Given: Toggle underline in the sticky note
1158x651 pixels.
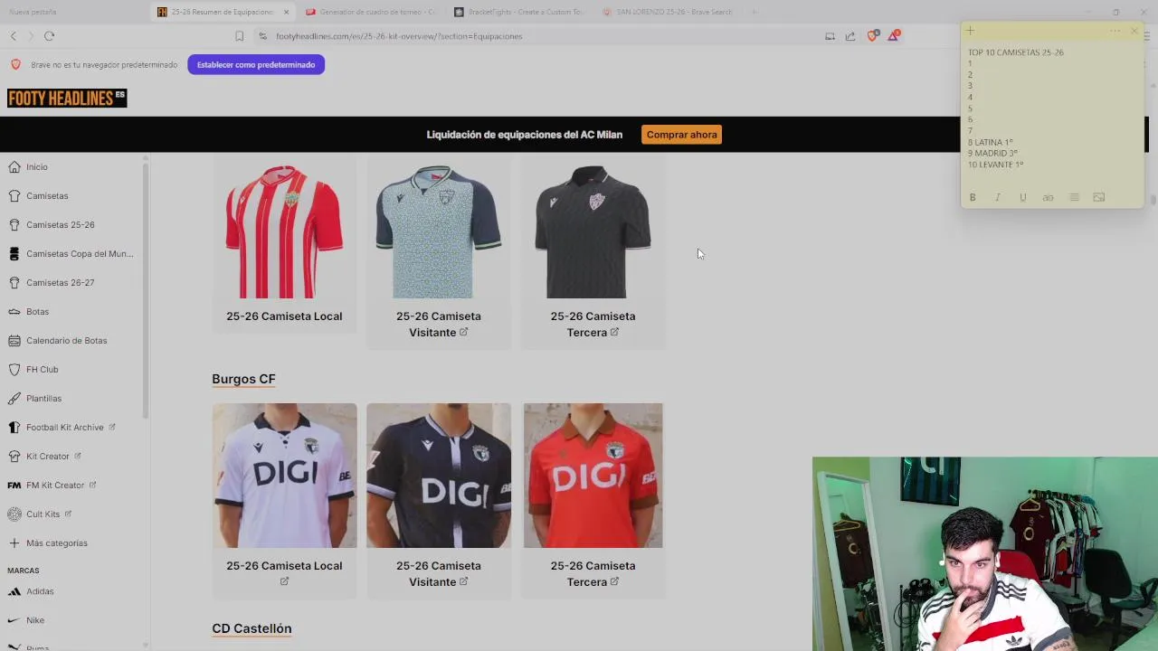Looking at the screenshot, I should point(1023,197).
